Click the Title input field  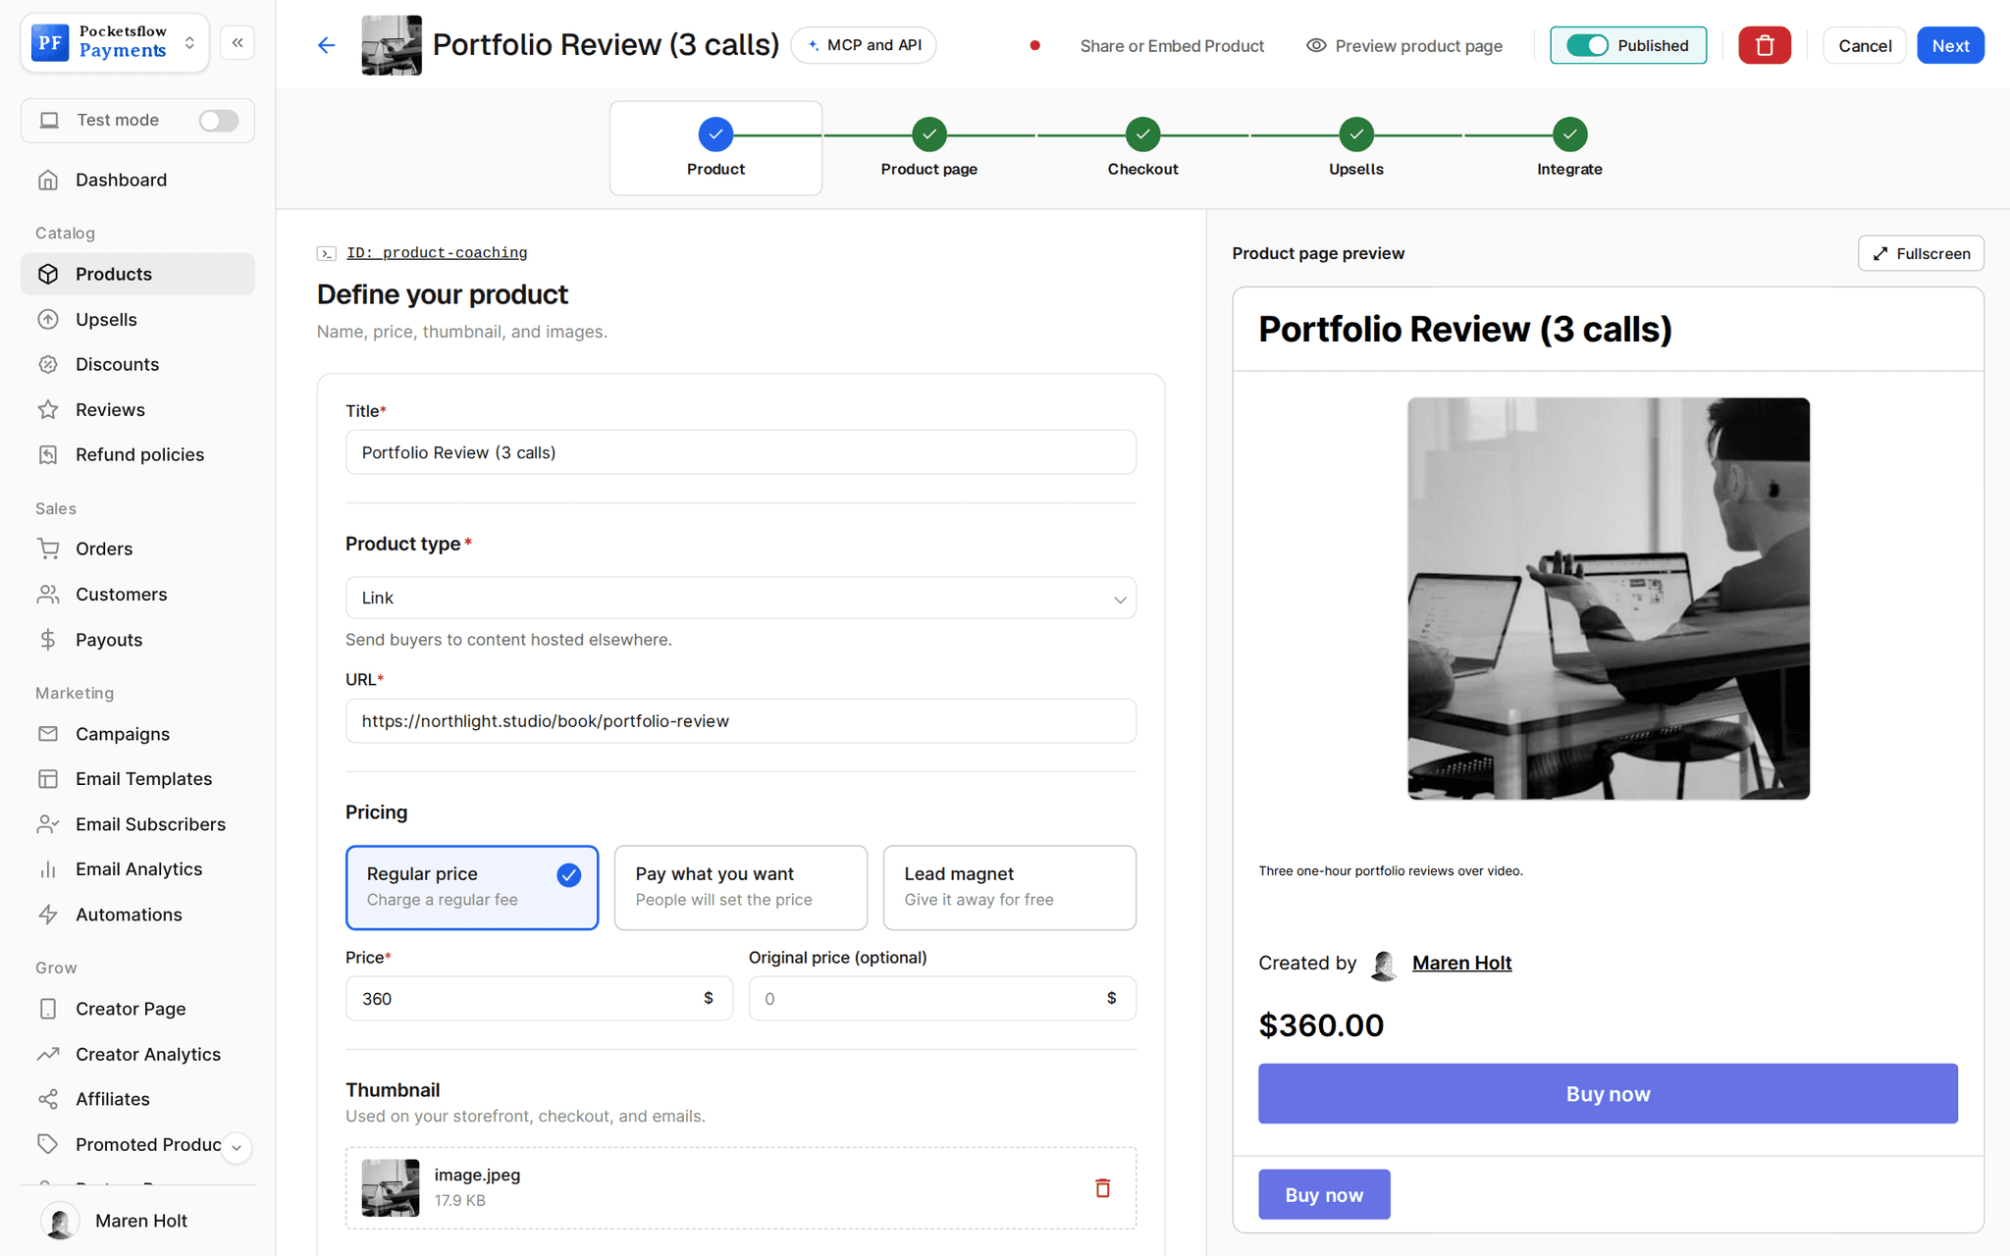pos(741,452)
